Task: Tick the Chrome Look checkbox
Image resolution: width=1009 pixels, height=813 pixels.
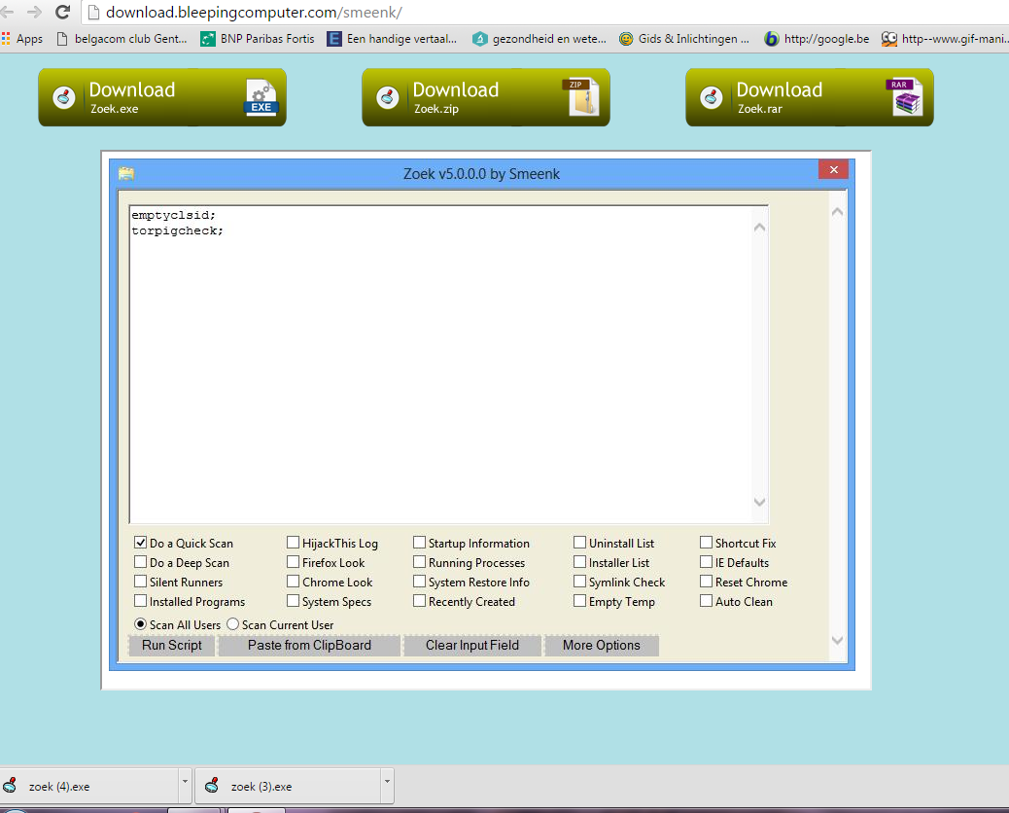Action: point(293,582)
